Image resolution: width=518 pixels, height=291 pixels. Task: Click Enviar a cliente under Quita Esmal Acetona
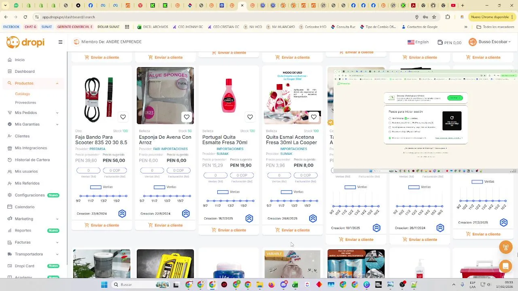(x=292, y=230)
